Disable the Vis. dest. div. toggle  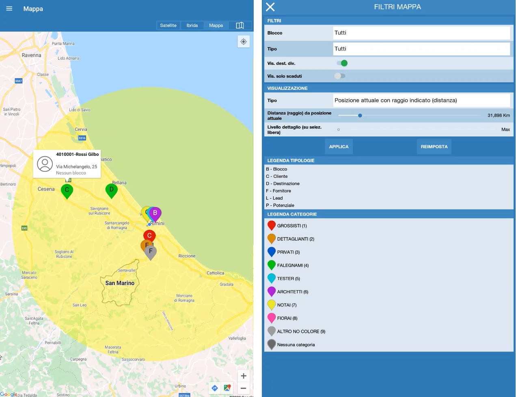pyautogui.click(x=342, y=63)
